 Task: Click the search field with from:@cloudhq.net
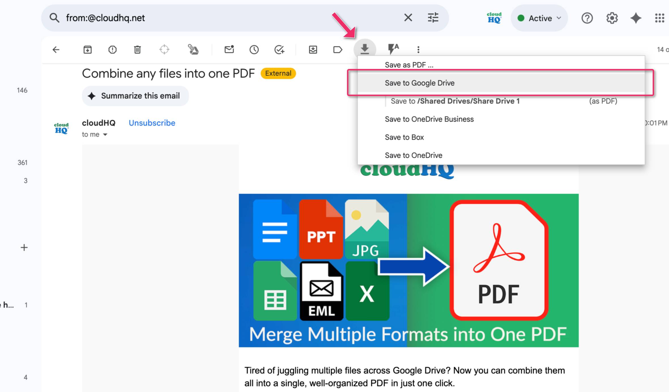tap(232, 18)
